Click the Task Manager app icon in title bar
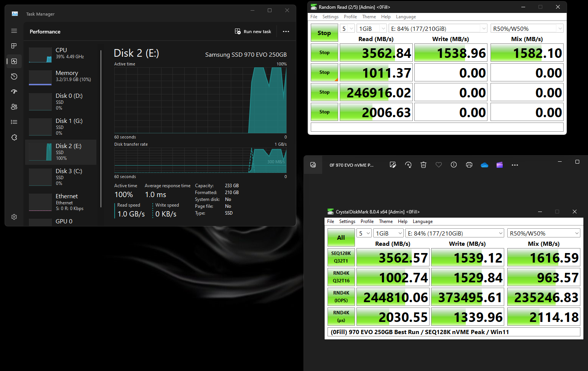This screenshot has height=371, width=588. pyautogui.click(x=15, y=14)
